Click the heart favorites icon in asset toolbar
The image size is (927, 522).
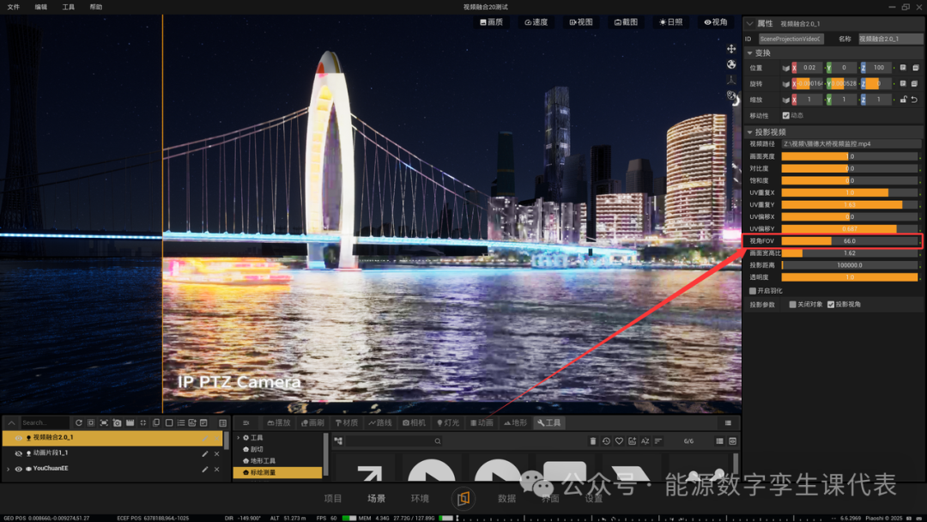click(x=619, y=441)
